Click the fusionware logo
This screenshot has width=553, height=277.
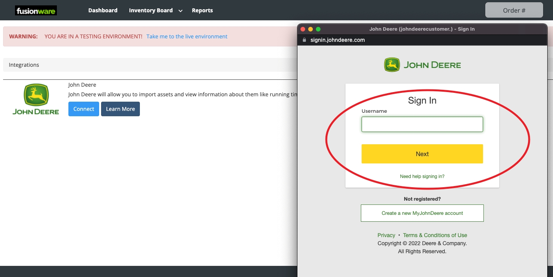pyautogui.click(x=36, y=11)
